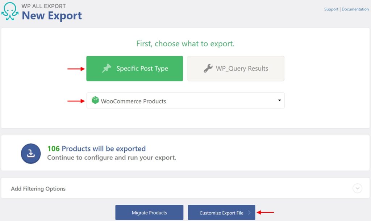Click the Add Filtering Options label
371x221 pixels.
pos(38,188)
